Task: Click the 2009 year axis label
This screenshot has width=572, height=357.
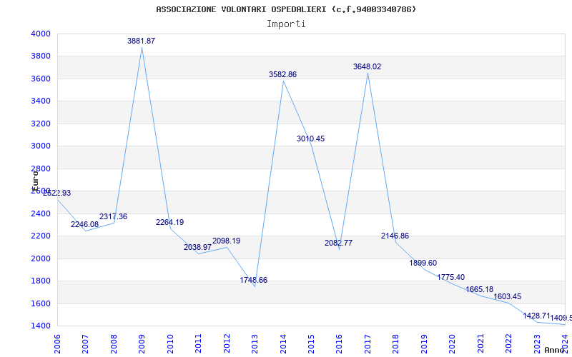Action: (142, 344)
